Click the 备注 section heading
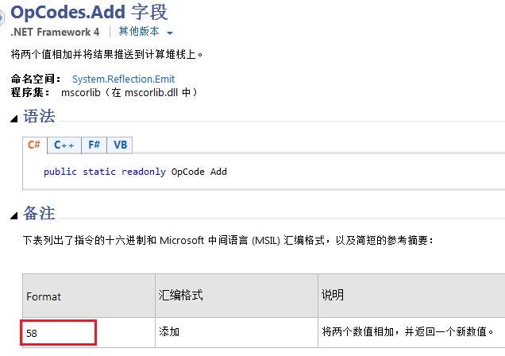Viewport: 505px width, 356px height. [x=39, y=213]
